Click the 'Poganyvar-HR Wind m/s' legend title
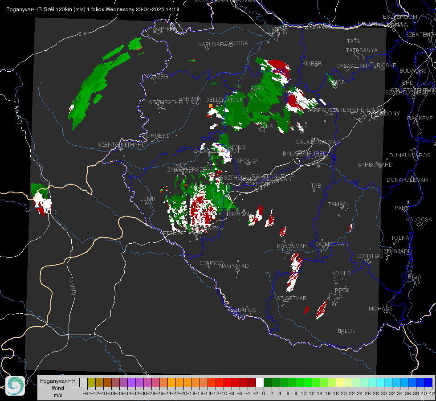 click(58, 388)
